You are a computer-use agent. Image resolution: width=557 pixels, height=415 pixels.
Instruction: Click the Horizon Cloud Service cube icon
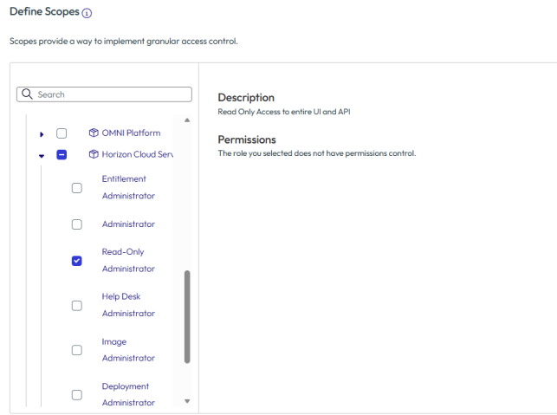[x=94, y=154]
